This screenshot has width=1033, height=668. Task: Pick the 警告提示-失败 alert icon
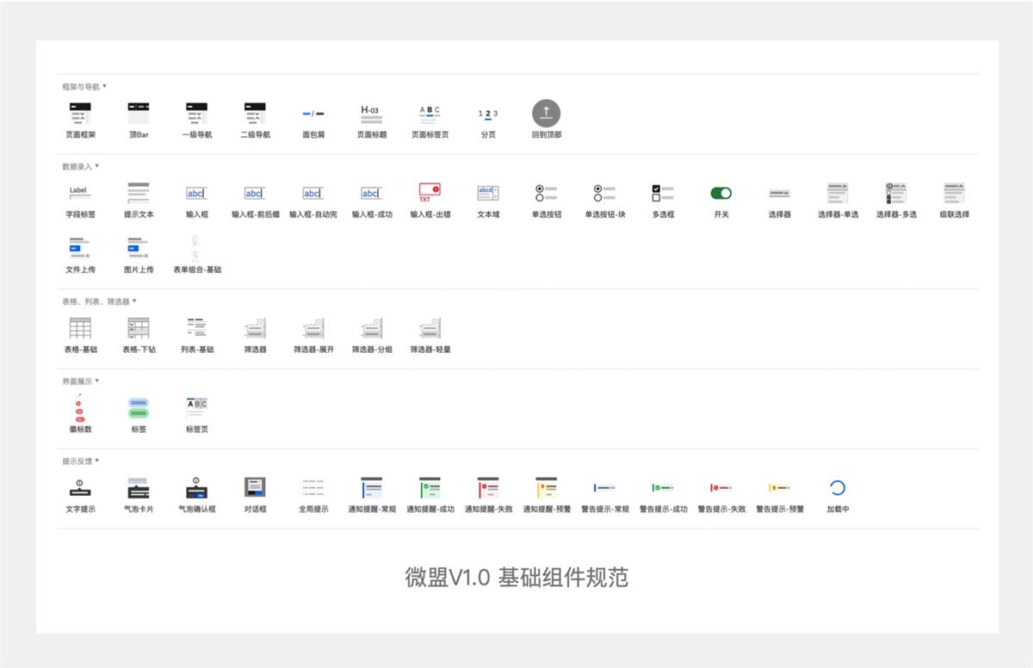(721, 488)
